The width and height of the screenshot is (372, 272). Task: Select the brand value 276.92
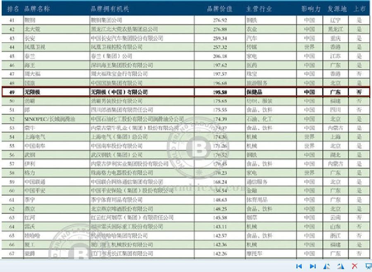[220, 20]
